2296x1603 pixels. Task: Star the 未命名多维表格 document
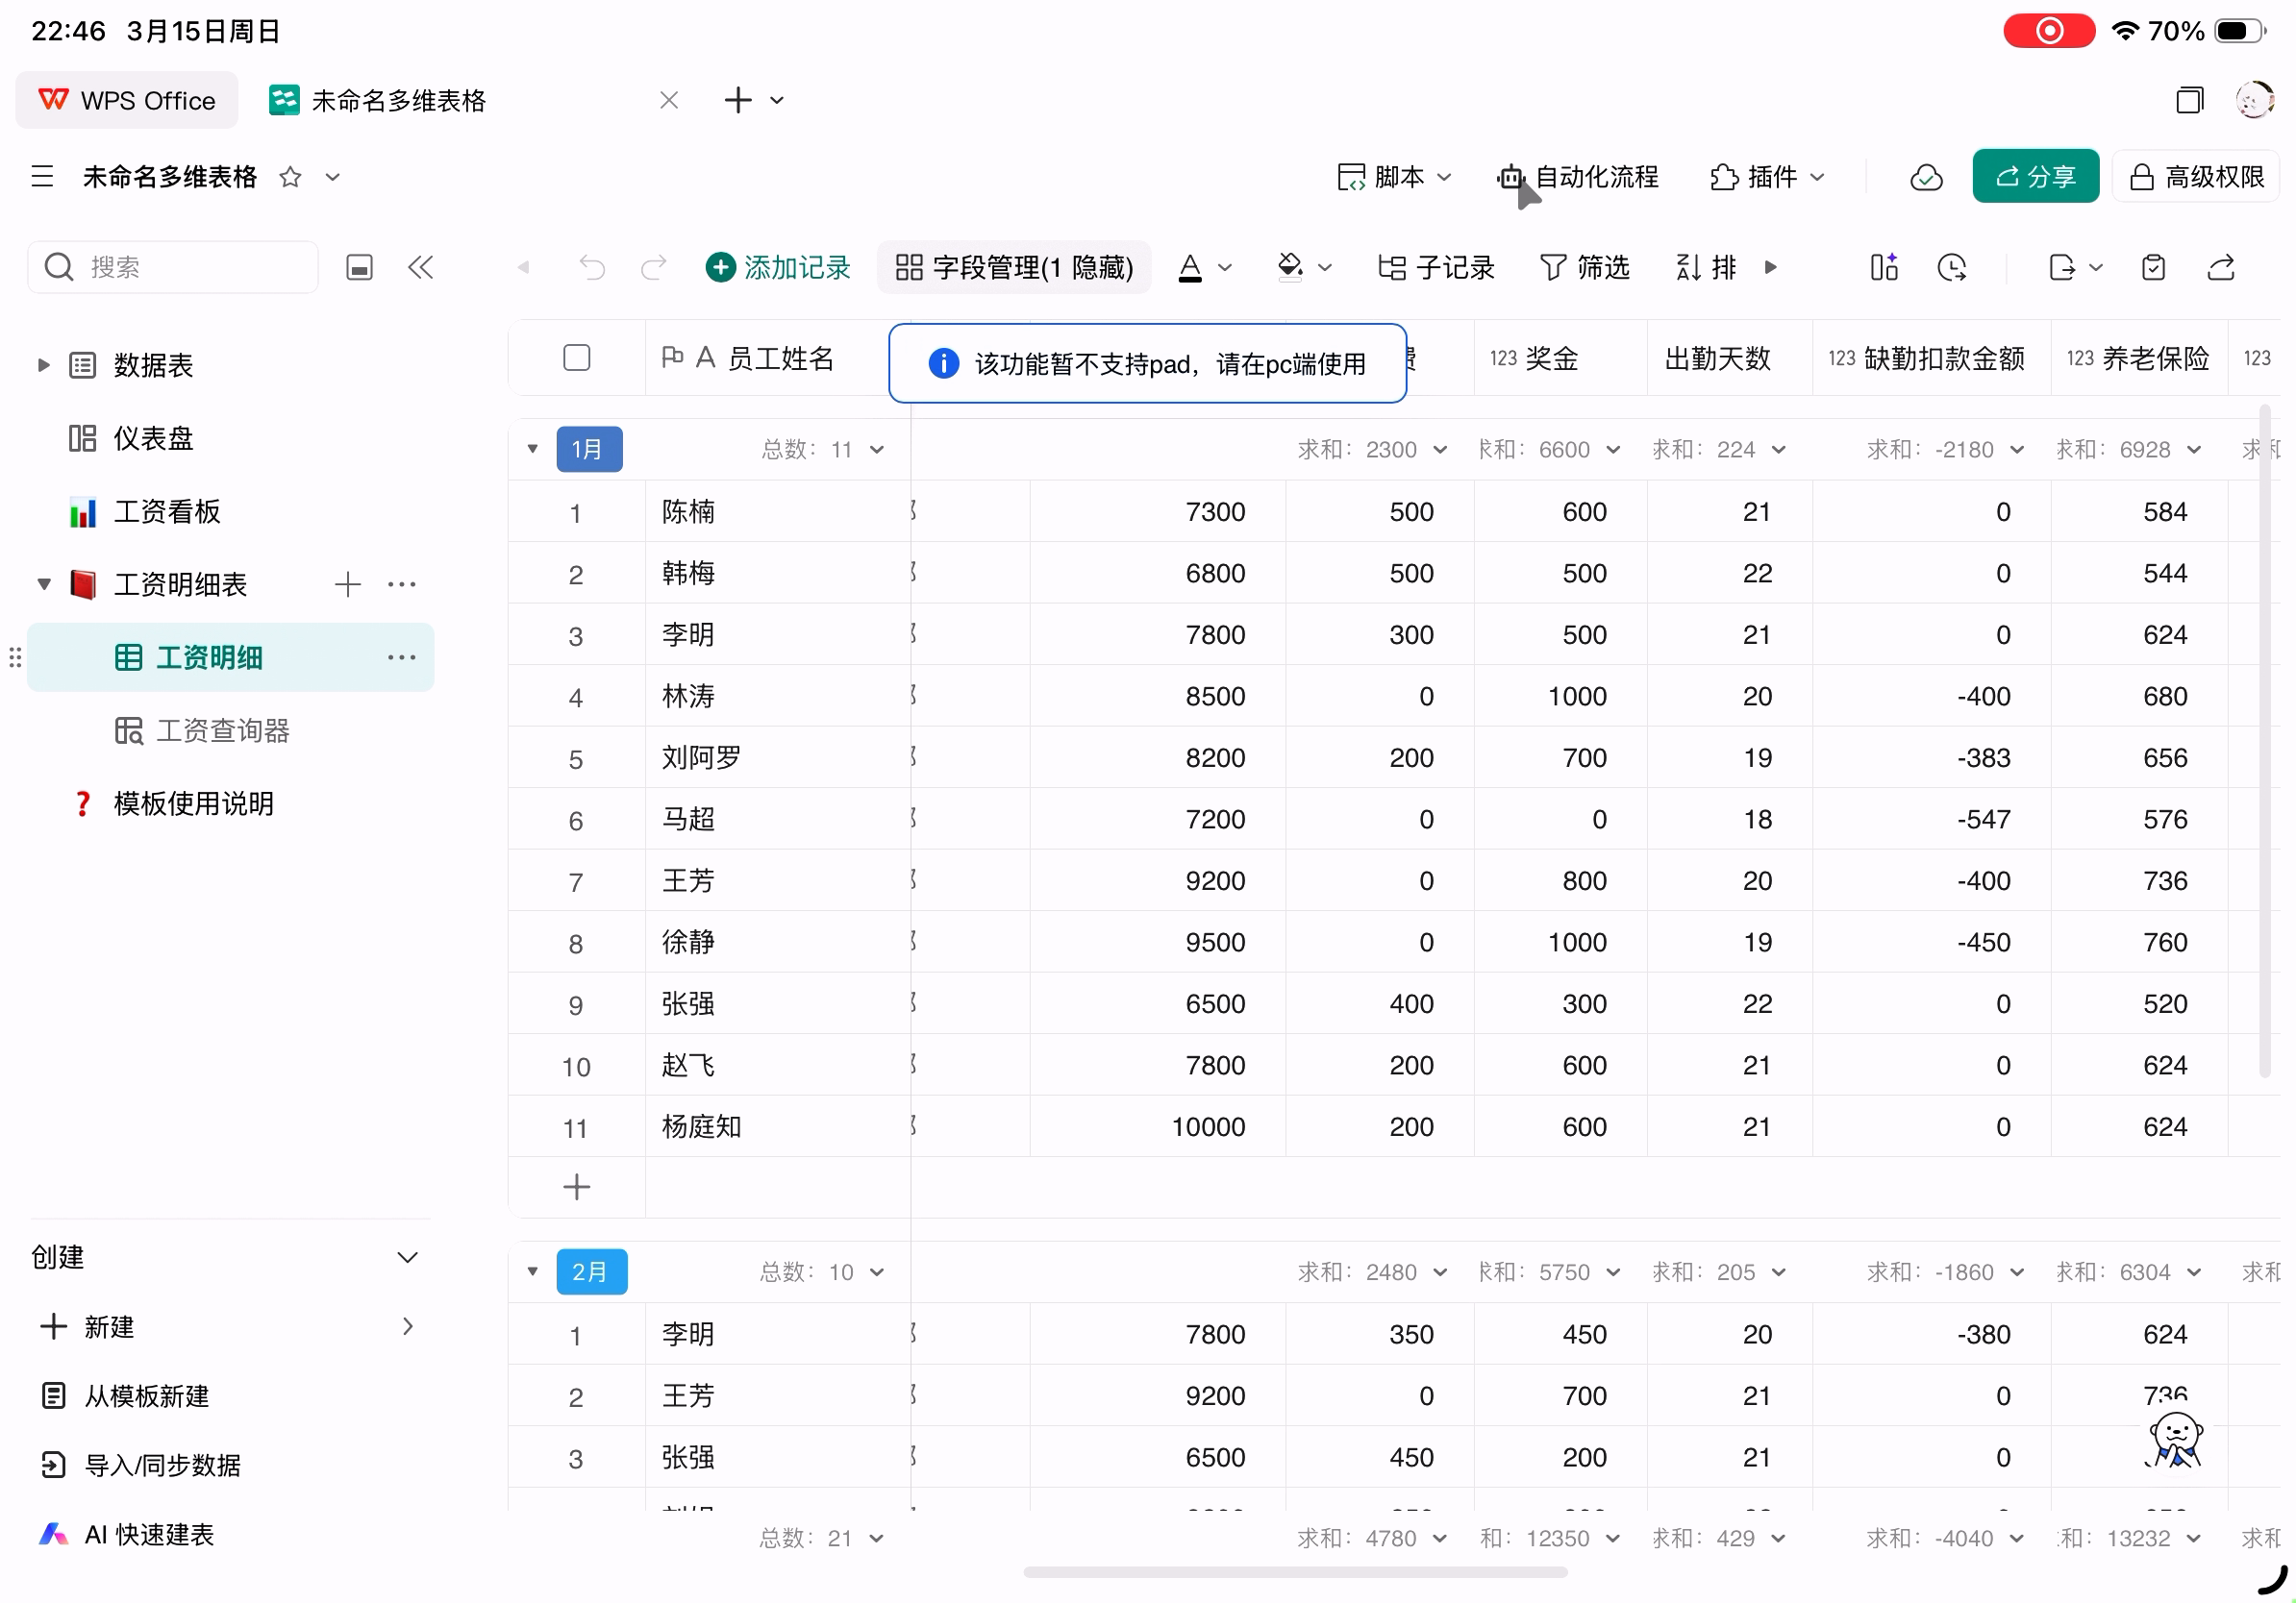290,178
